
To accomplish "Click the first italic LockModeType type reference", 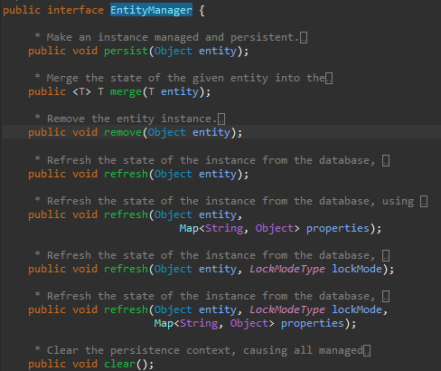I will pos(287,269).
